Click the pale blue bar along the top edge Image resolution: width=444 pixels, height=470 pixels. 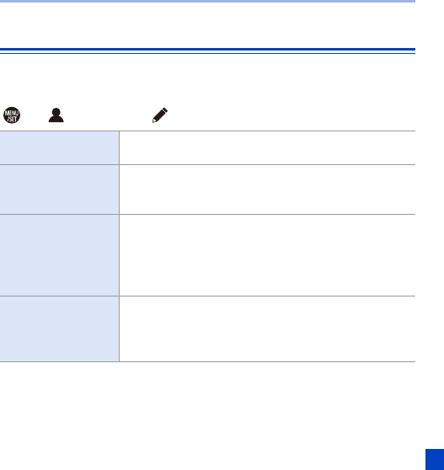(207, 1)
